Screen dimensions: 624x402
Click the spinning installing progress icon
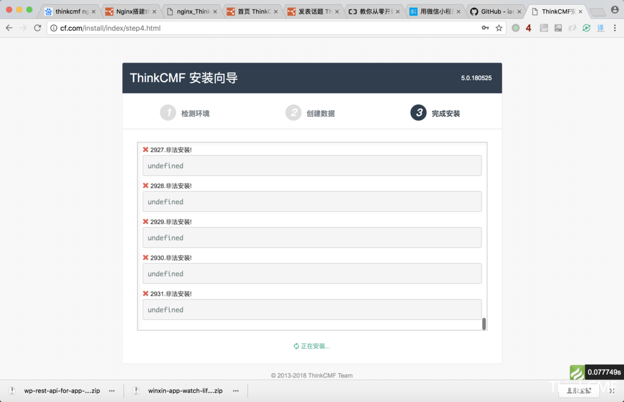point(296,346)
